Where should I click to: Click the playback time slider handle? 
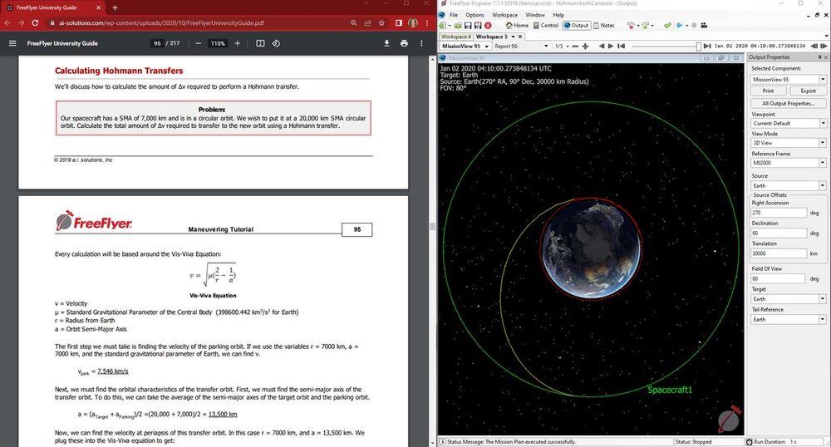point(699,46)
